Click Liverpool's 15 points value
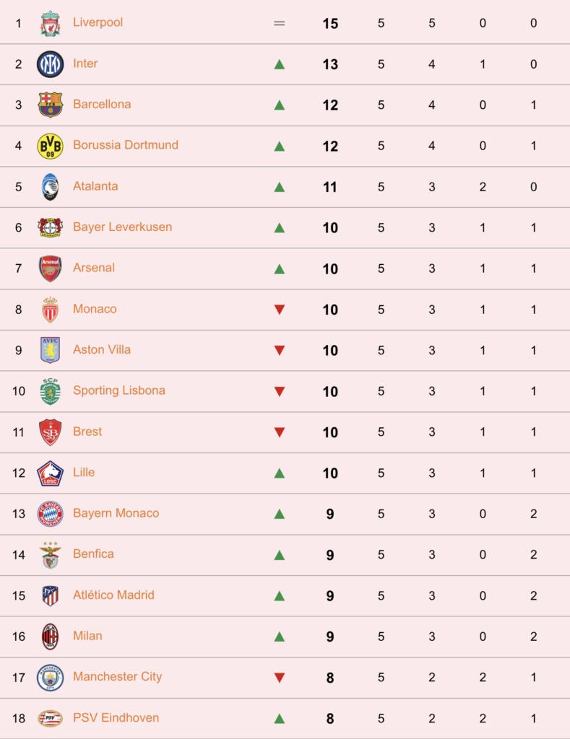The height and width of the screenshot is (739, 570). [330, 24]
